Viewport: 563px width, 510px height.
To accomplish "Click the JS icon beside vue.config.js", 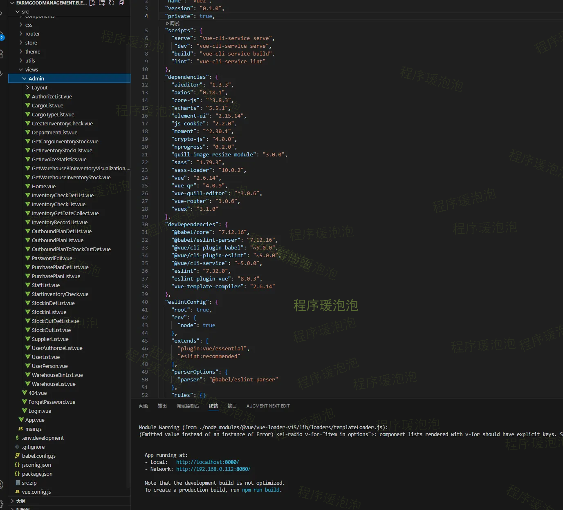I will pyautogui.click(x=17, y=492).
